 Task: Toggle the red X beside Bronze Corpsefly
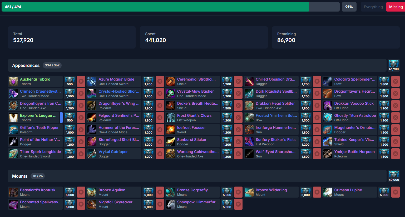[238, 192]
